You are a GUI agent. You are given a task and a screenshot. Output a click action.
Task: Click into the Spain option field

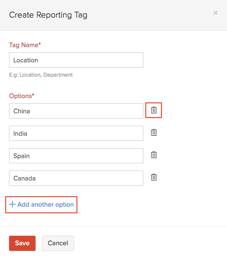click(76, 156)
